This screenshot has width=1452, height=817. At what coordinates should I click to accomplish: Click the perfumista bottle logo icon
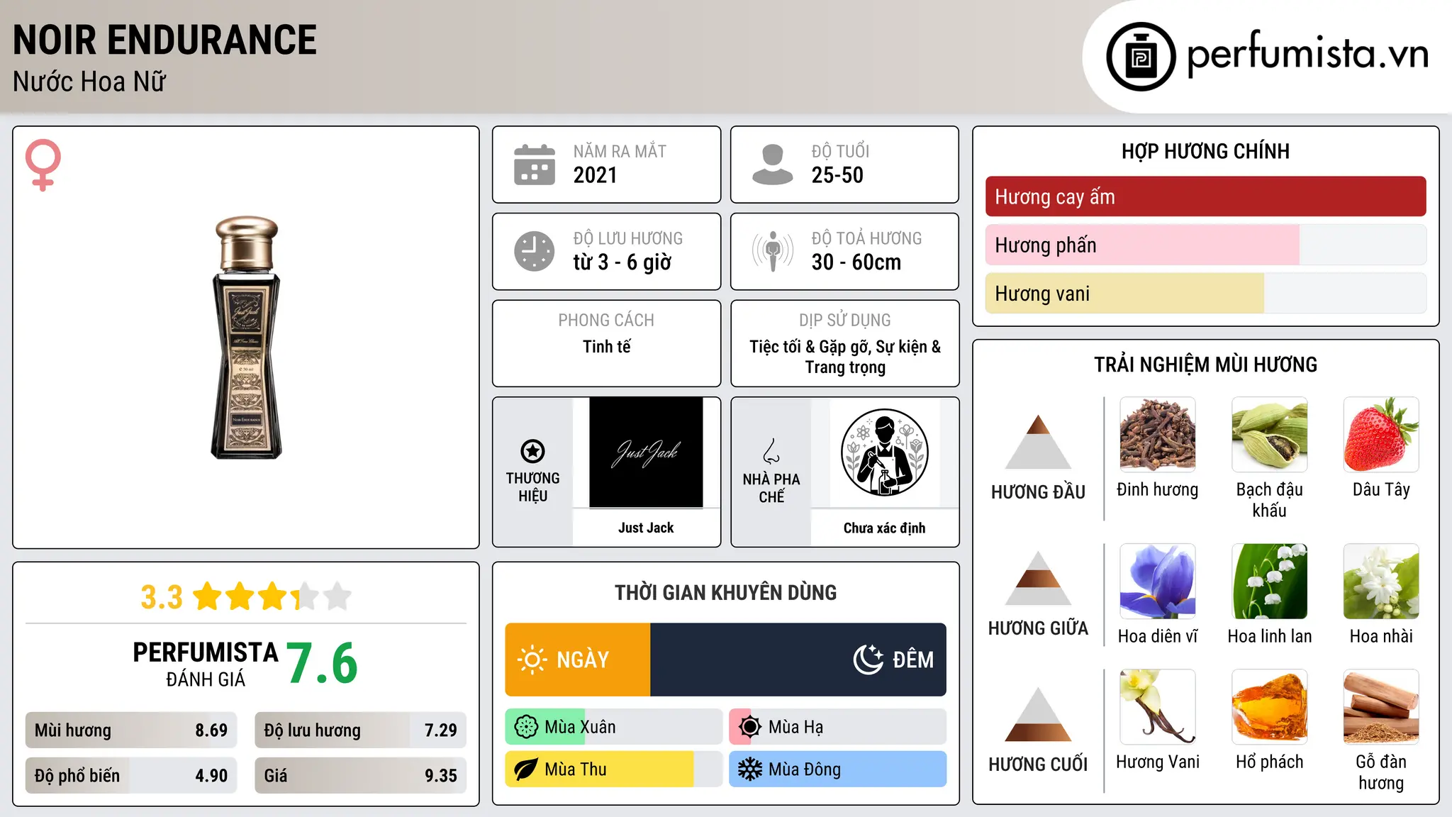click(1141, 57)
